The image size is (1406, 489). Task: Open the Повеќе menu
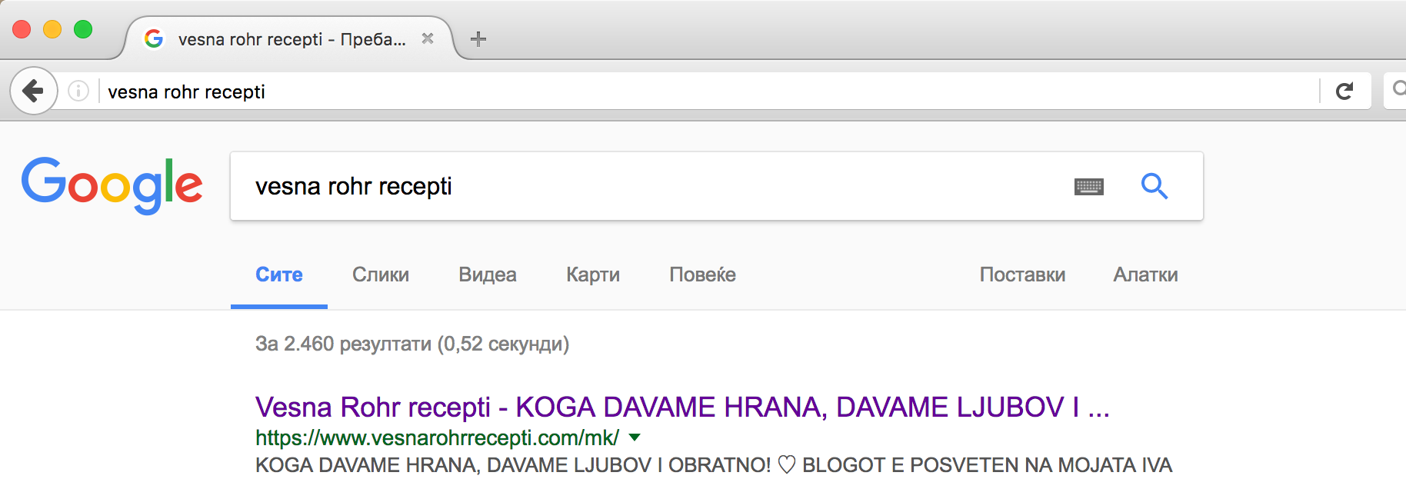click(x=703, y=274)
